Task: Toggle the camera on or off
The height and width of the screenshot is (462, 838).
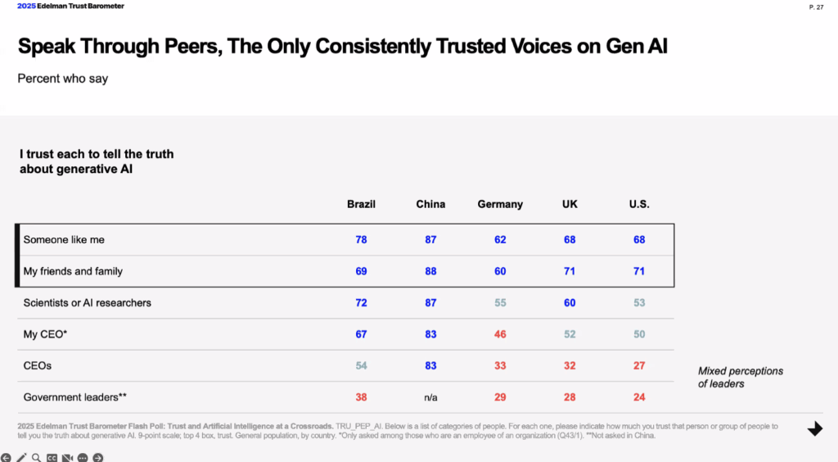Action: (x=67, y=457)
